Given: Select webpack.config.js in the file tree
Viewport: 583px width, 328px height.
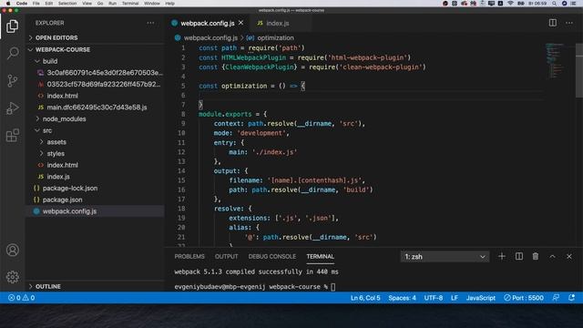Looking at the screenshot, I should coord(96,210).
